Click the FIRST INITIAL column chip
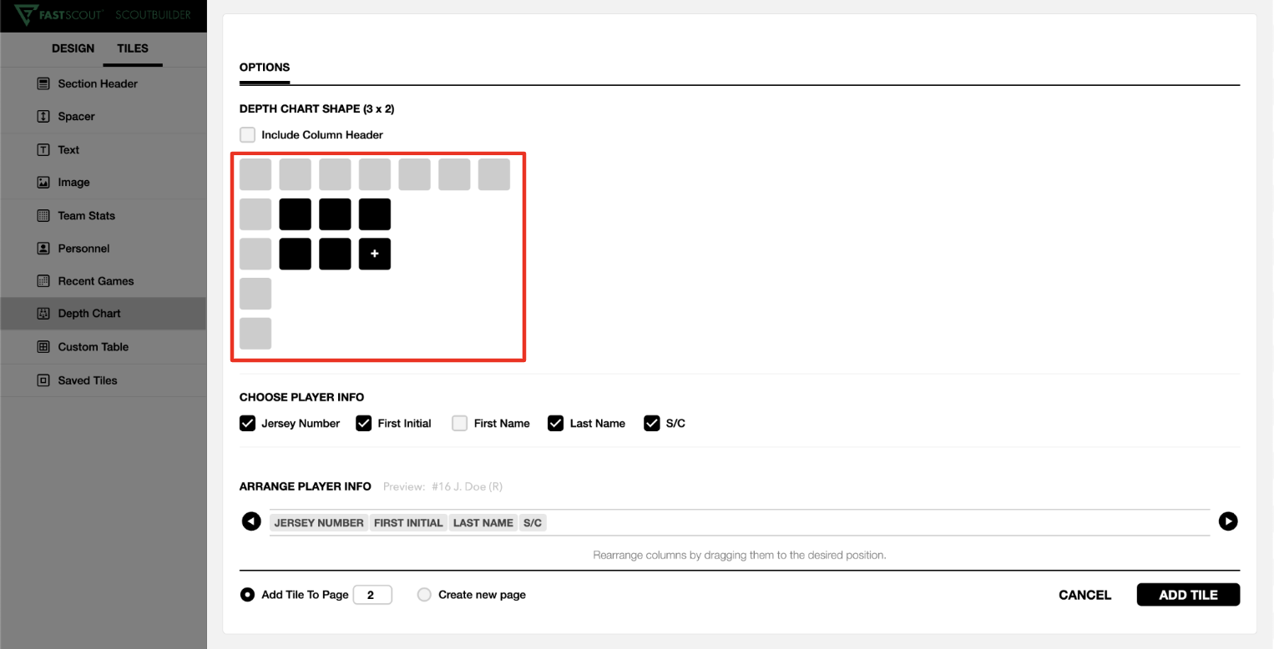1274x649 pixels. coord(408,523)
